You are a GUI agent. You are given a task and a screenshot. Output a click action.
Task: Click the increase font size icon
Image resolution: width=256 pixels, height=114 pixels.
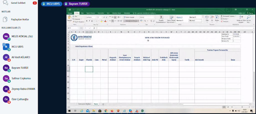tap(104, 17)
